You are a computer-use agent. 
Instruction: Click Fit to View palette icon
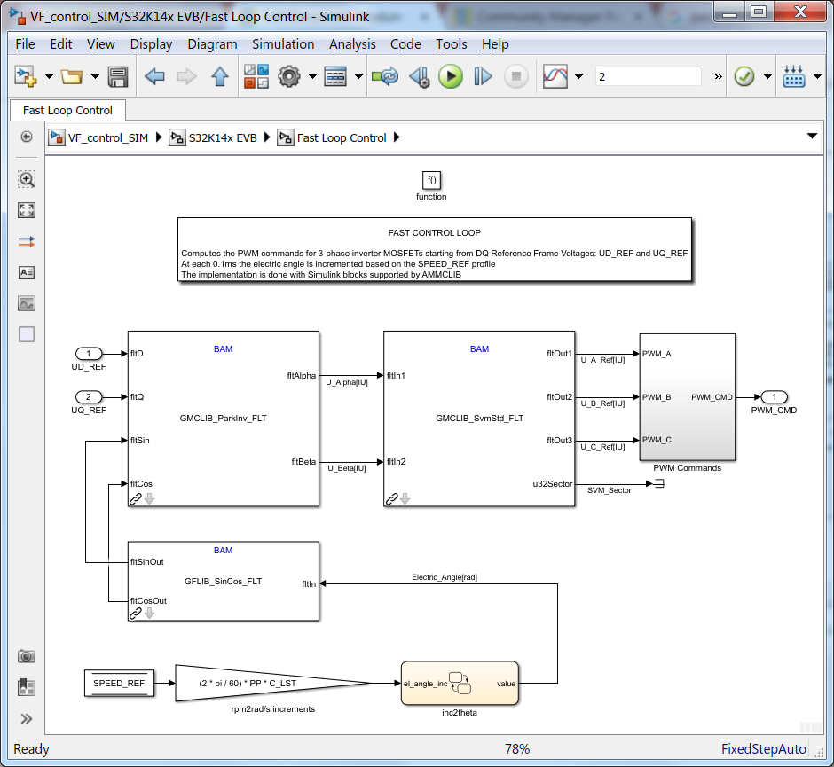(x=27, y=210)
